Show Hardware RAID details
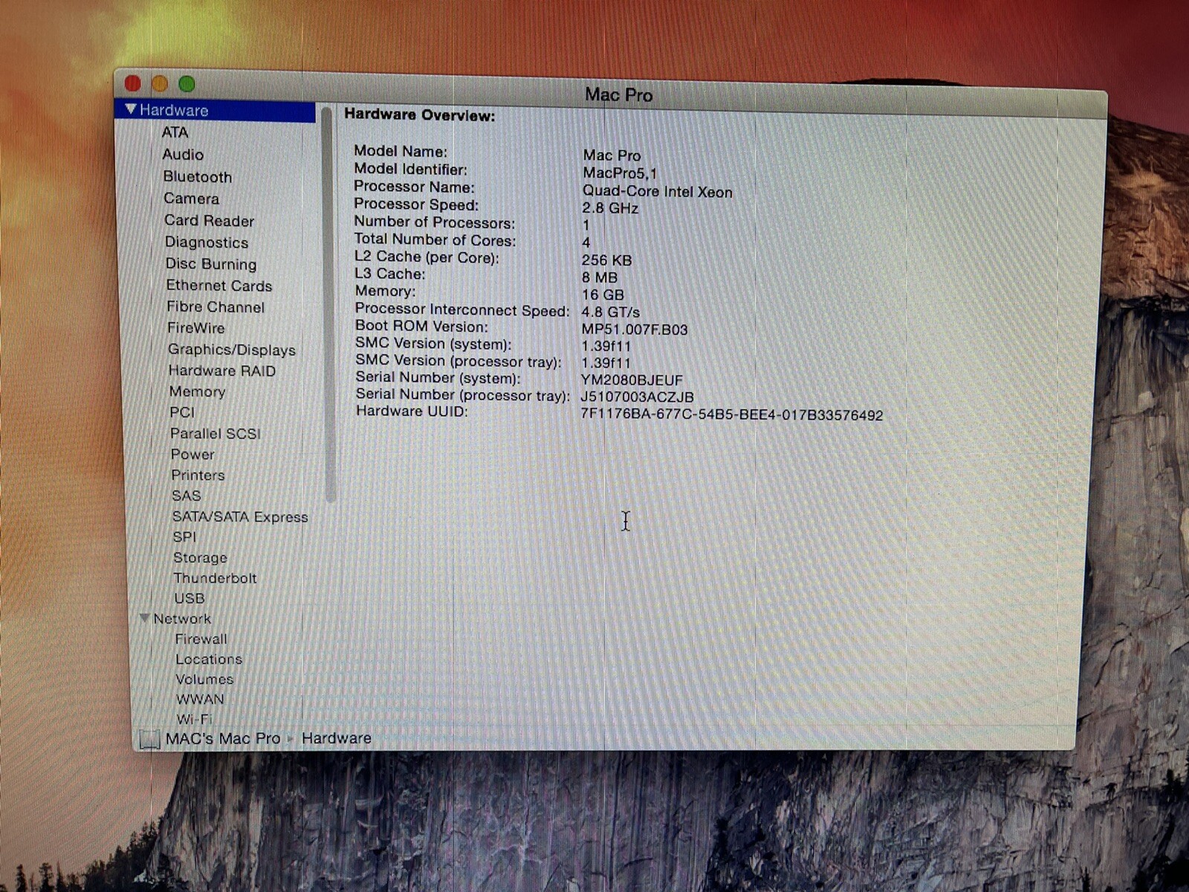 coord(222,370)
